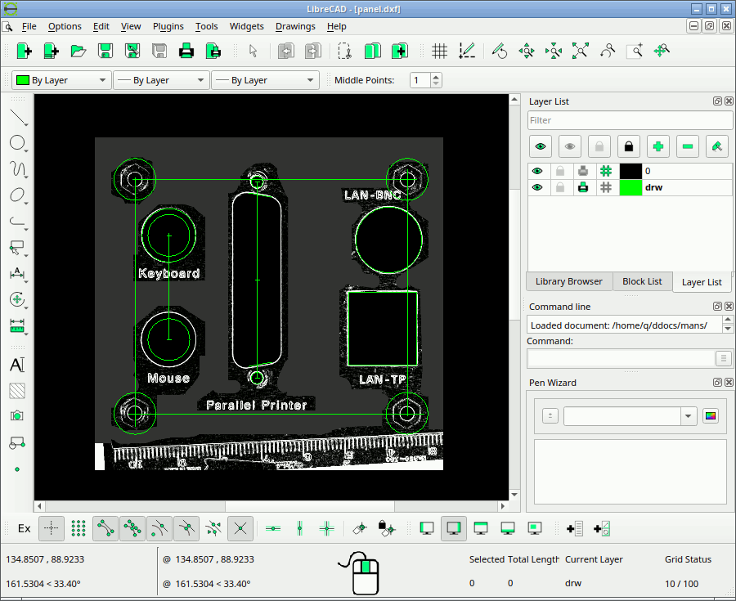Image resolution: width=736 pixels, height=601 pixels.
Task: Click the Zoom Previous view icon
Action: click(x=608, y=51)
